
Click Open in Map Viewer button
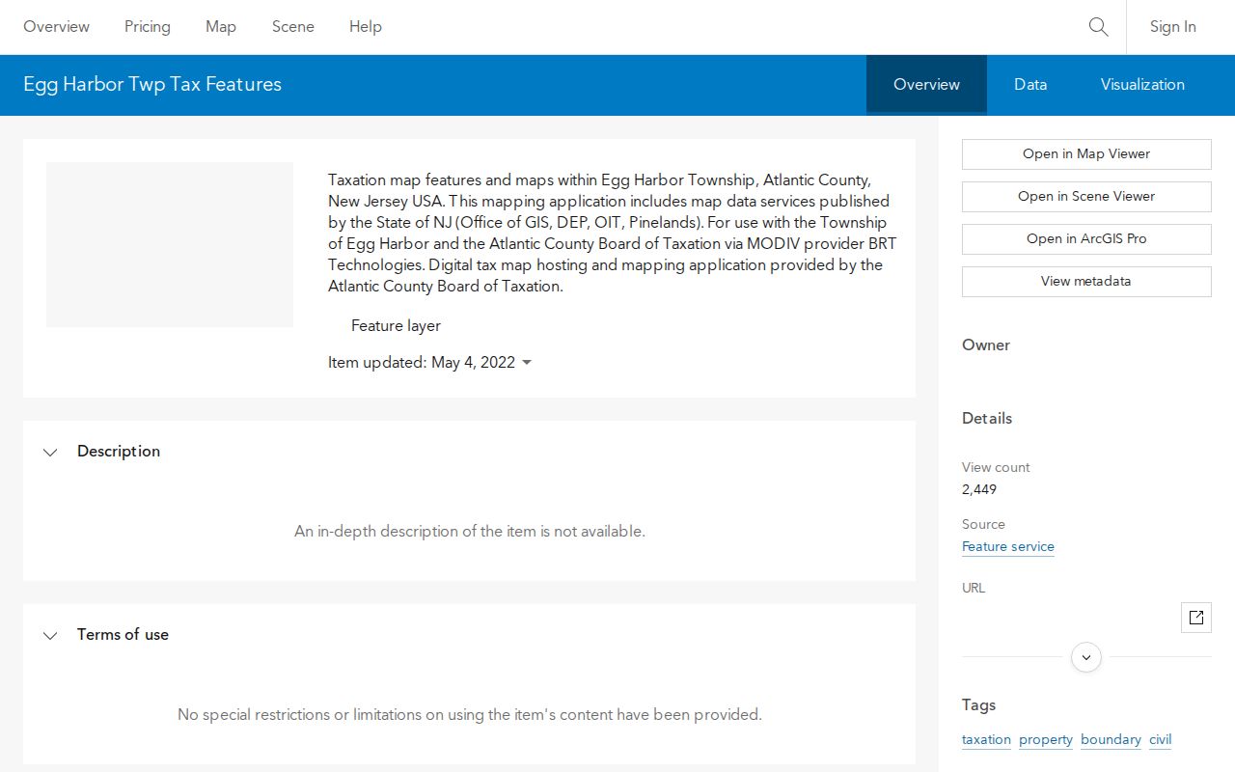(1086, 154)
